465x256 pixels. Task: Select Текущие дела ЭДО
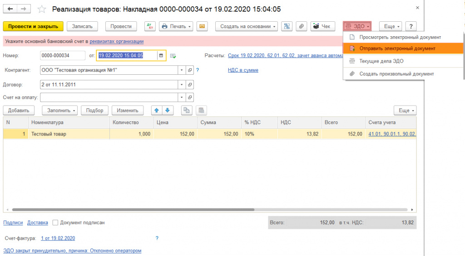coord(403,61)
